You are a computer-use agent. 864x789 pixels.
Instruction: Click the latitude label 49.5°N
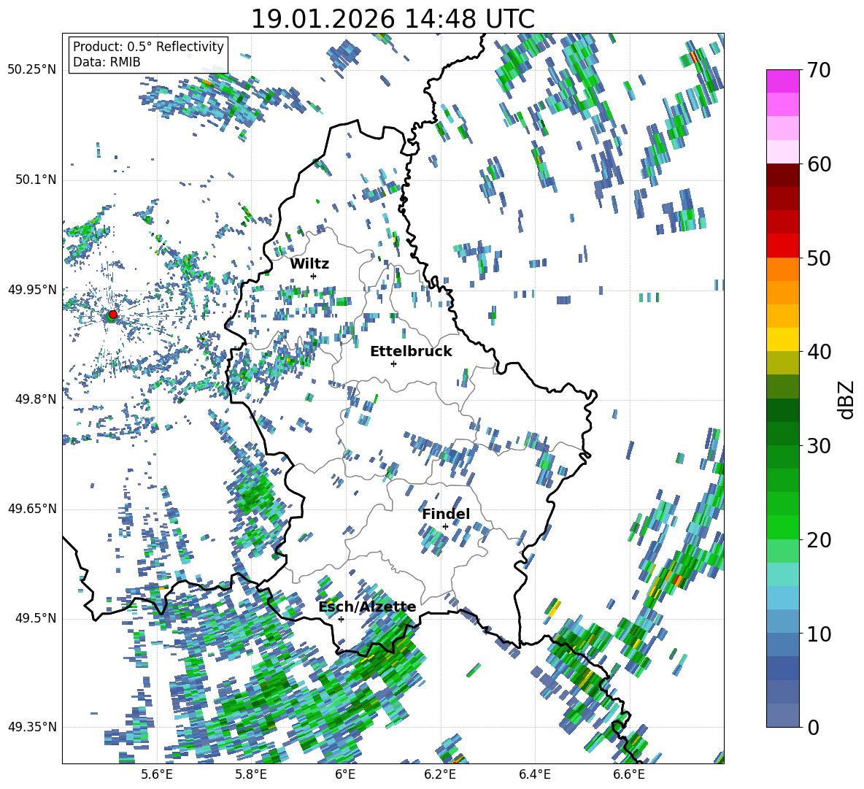point(36,618)
